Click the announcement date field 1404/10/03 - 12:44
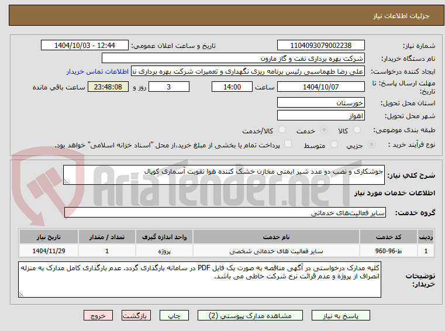The height and width of the screenshot is (331, 445). pos(85,45)
